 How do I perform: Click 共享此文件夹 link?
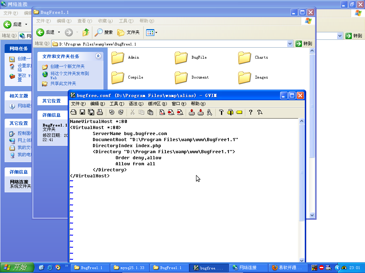pos(63,84)
